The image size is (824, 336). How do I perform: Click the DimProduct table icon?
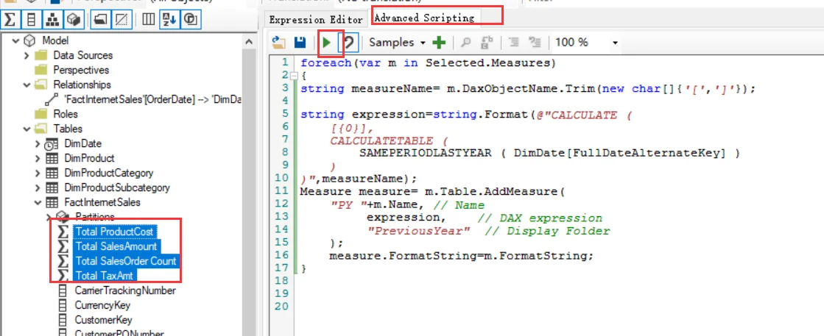pos(52,158)
